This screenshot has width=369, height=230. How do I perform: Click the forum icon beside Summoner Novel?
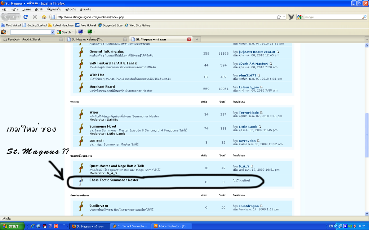pyautogui.click(x=81, y=128)
